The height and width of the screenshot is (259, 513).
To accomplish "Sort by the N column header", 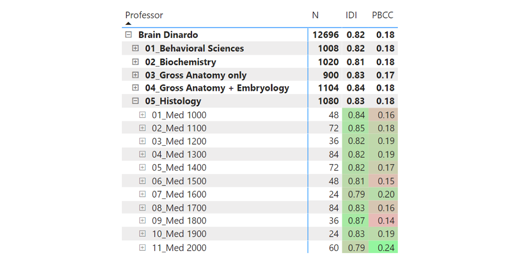I will coord(315,15).
